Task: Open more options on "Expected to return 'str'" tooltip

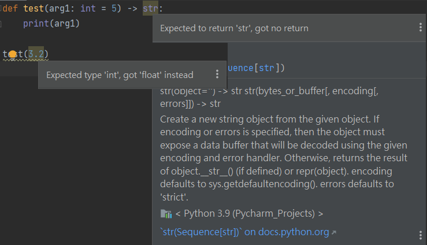Action: click(x=421, y=27)
